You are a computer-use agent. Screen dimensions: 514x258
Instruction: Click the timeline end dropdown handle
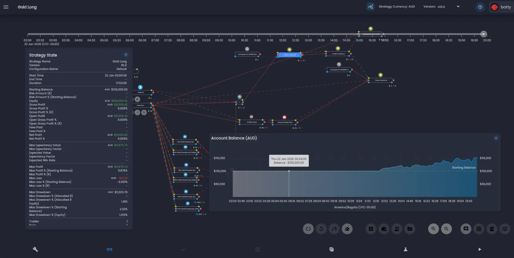coord(483,34)
